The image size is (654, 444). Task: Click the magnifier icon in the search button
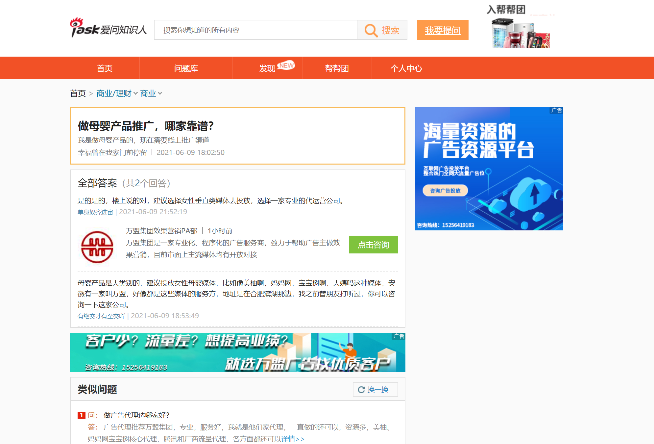(x=371, y=30)
